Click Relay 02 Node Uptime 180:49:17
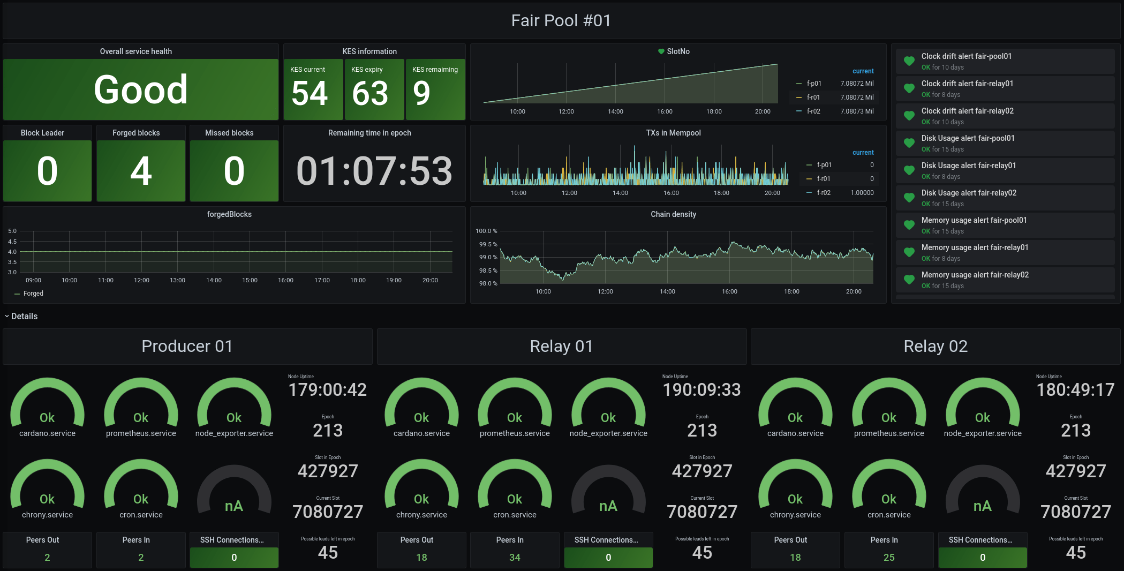Screen dimensions: 1124x571 tap(1076, 389)
